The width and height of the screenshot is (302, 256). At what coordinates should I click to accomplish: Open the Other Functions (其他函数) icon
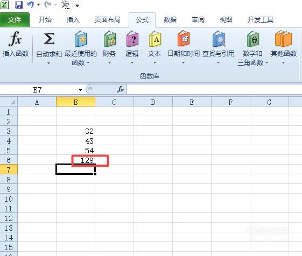(283, 39)
